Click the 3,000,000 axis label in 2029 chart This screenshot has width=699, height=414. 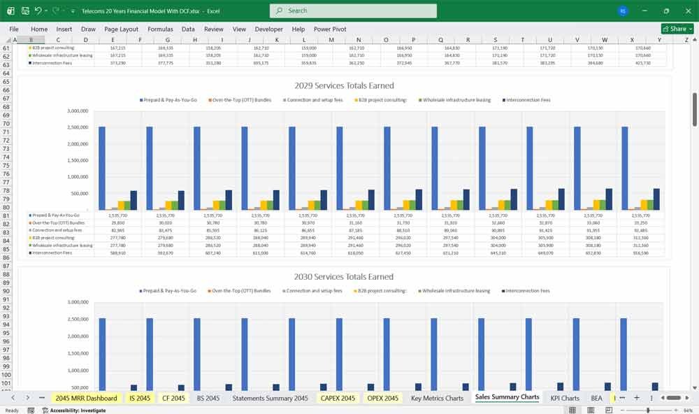coord(78,110)
